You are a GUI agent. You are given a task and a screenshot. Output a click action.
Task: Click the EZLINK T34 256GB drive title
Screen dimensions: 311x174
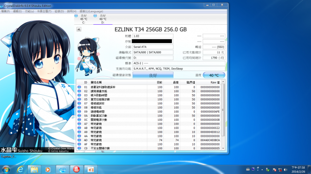pos(151,29)
